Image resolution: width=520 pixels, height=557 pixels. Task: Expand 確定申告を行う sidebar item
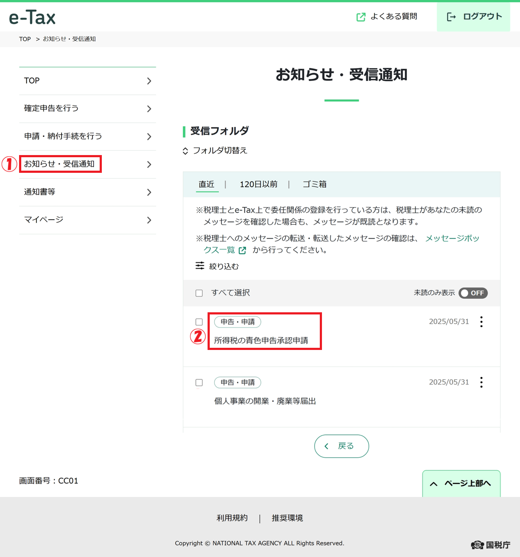pos(88,109)
